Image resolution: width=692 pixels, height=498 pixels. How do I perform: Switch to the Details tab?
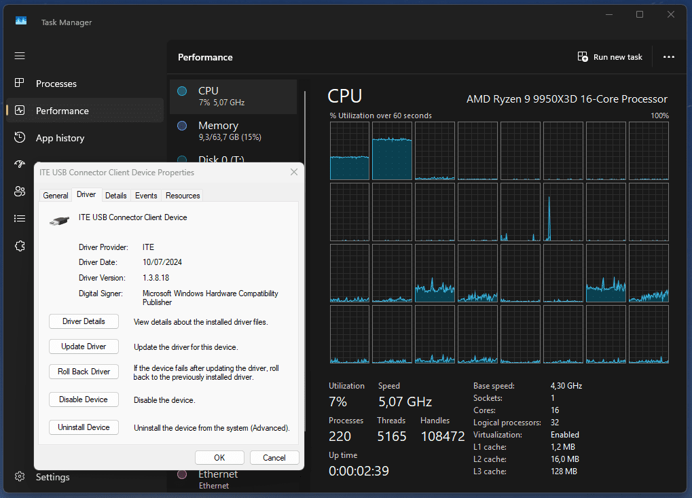[x=116, y=196]
